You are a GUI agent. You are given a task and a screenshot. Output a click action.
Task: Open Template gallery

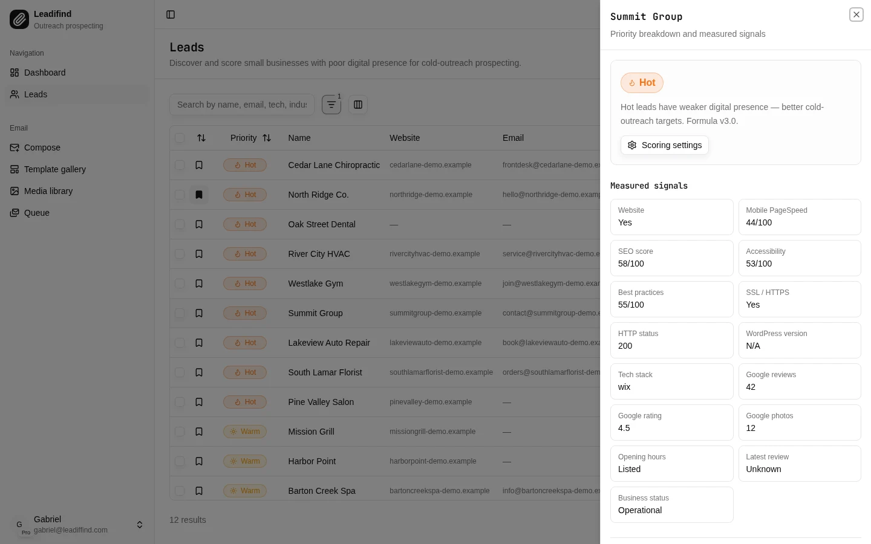tap(77, 169)
